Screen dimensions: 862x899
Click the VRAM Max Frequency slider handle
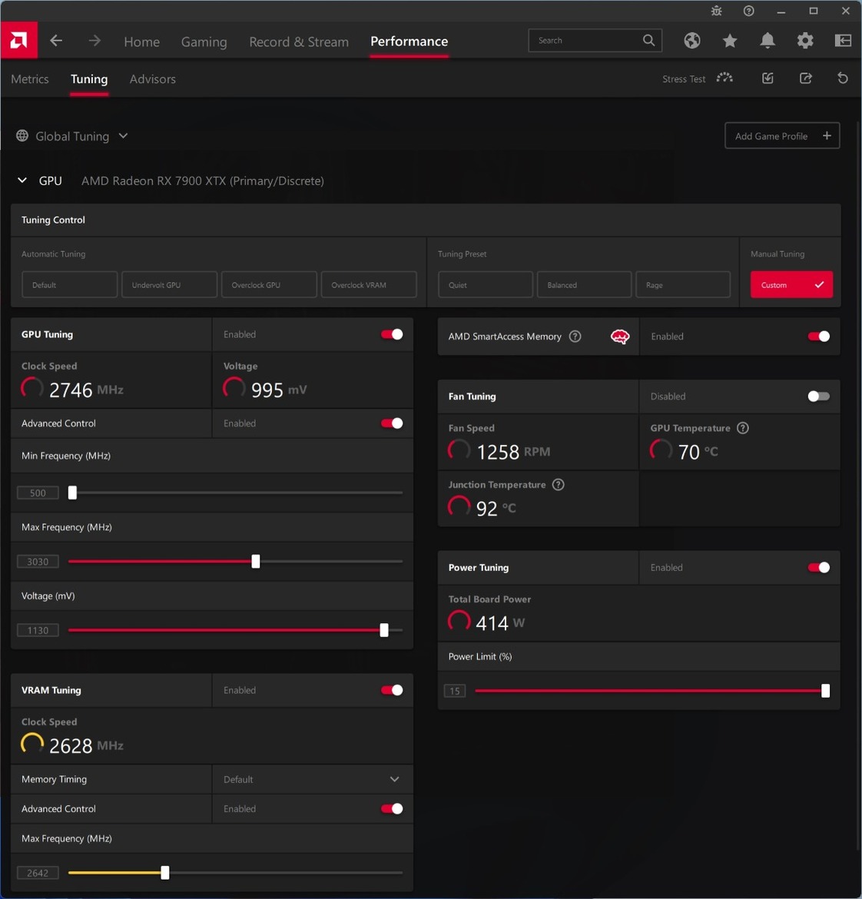click(x=165, y=873)
